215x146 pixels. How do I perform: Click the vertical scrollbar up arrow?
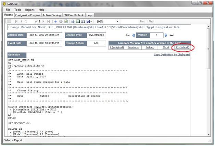(208, 26)
